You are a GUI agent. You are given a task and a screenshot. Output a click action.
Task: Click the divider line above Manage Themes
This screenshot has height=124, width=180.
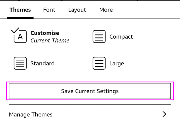(x=90, y=105)
